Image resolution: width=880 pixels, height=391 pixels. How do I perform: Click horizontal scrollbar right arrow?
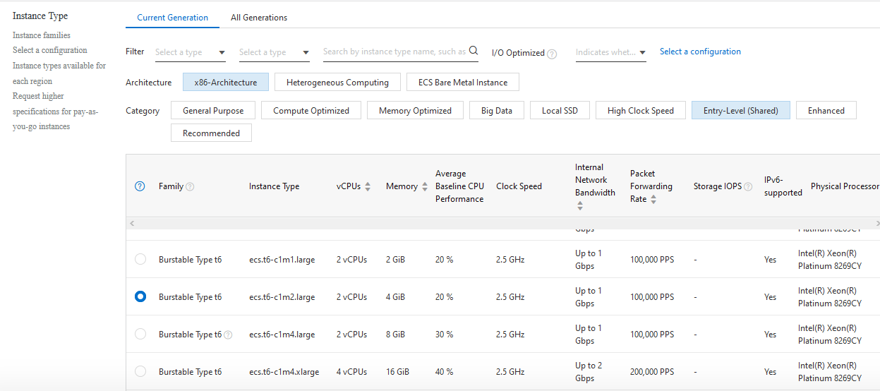tap(876, 223)
